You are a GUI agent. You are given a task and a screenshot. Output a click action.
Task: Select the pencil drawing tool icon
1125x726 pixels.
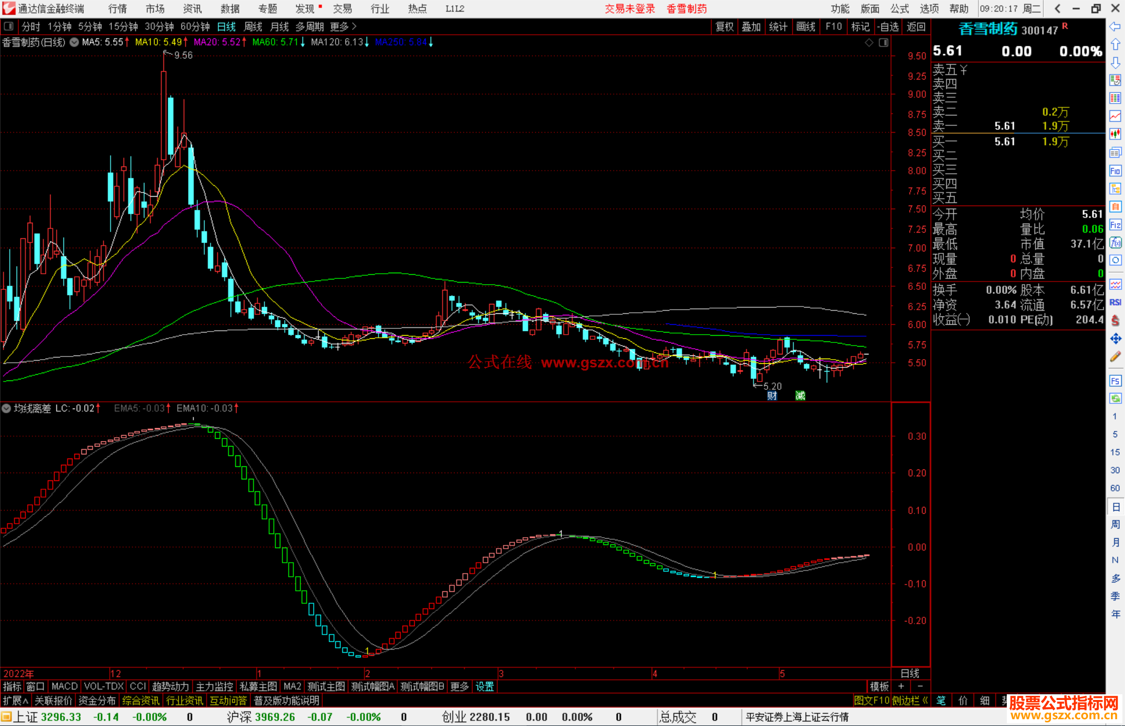click(1115, 356)
